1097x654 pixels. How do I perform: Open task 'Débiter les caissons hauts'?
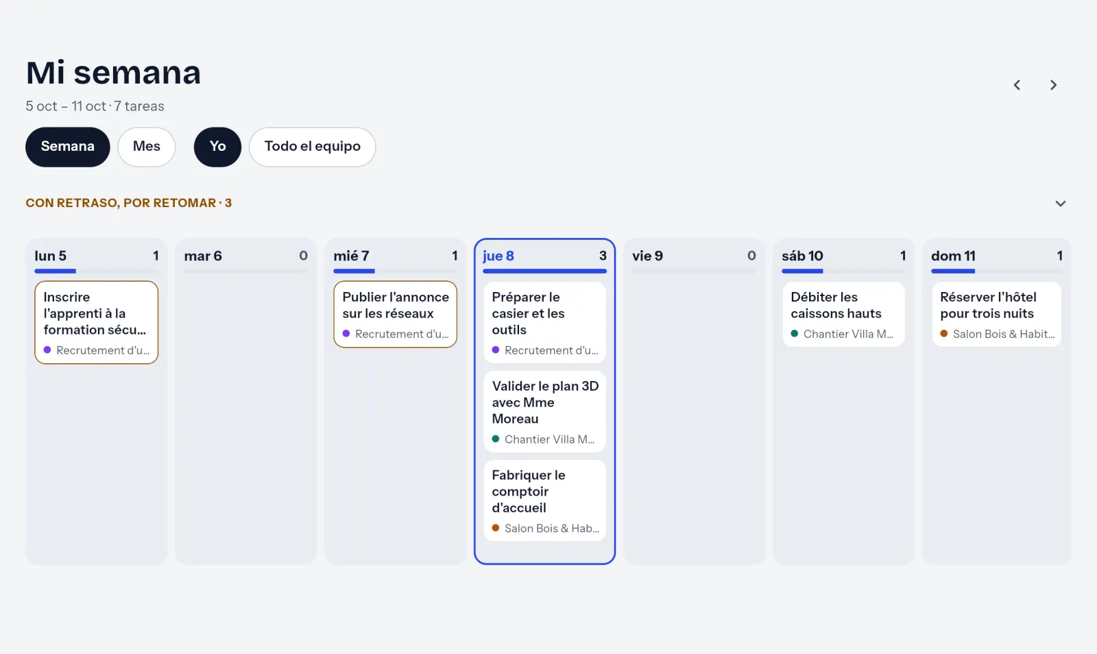[844, 314]
